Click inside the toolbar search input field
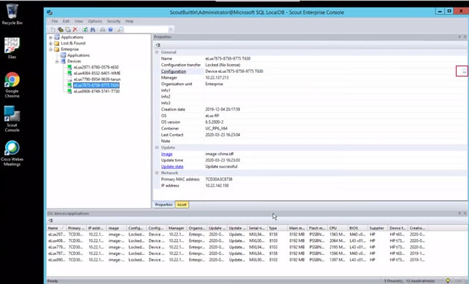The image size is (469, 284). tap(146, 29)
